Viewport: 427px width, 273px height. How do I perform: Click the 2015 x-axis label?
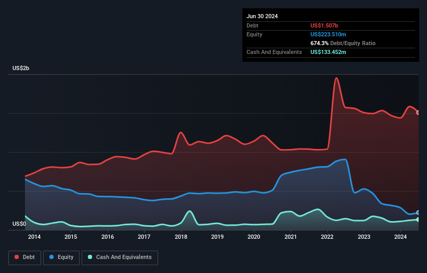71,237
